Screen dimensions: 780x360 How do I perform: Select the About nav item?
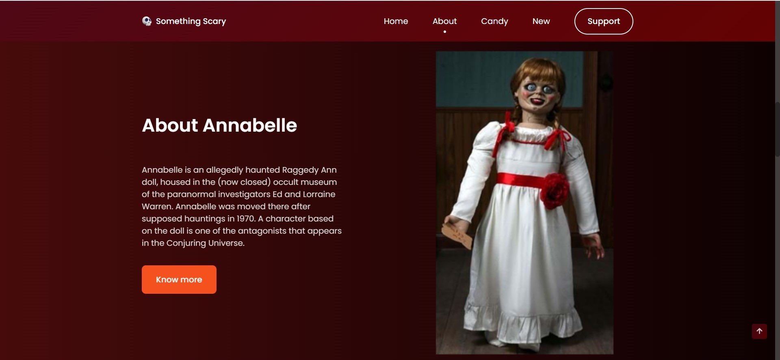point(444,21)
